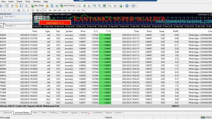Switch chart to bar chart icon
The width and height of the screenshot is (212, 119).
point(80,6)
